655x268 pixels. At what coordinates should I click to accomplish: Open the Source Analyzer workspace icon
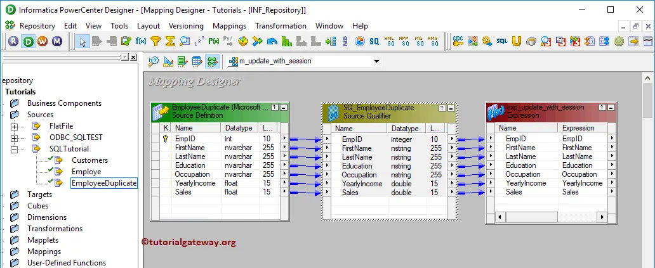click(154, 61)
